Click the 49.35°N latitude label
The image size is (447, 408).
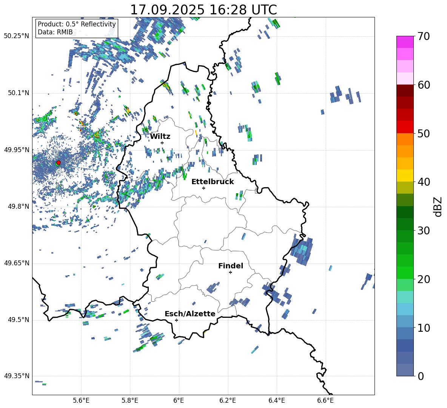point(17,376)
